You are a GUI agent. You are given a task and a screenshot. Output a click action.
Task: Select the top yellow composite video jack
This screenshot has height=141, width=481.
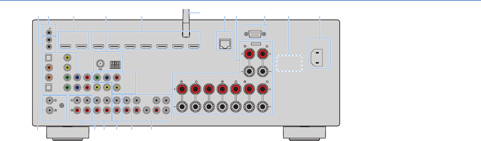tap(67, 58)
